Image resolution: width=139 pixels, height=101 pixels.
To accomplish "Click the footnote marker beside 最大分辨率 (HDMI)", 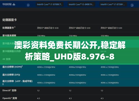I will click(22, 66).
